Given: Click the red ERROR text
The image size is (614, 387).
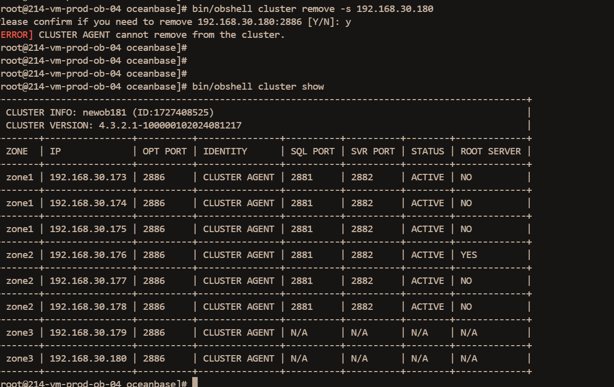Looking at the screenshot, I should point(16,34).
